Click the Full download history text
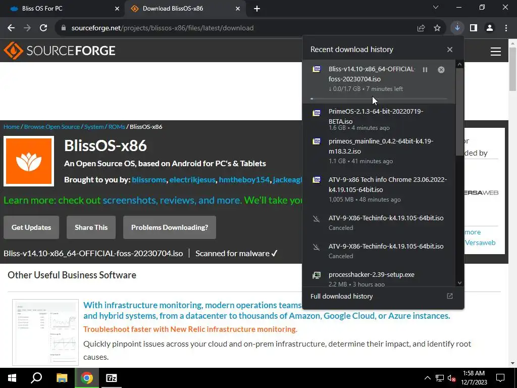 pos(341,296)
